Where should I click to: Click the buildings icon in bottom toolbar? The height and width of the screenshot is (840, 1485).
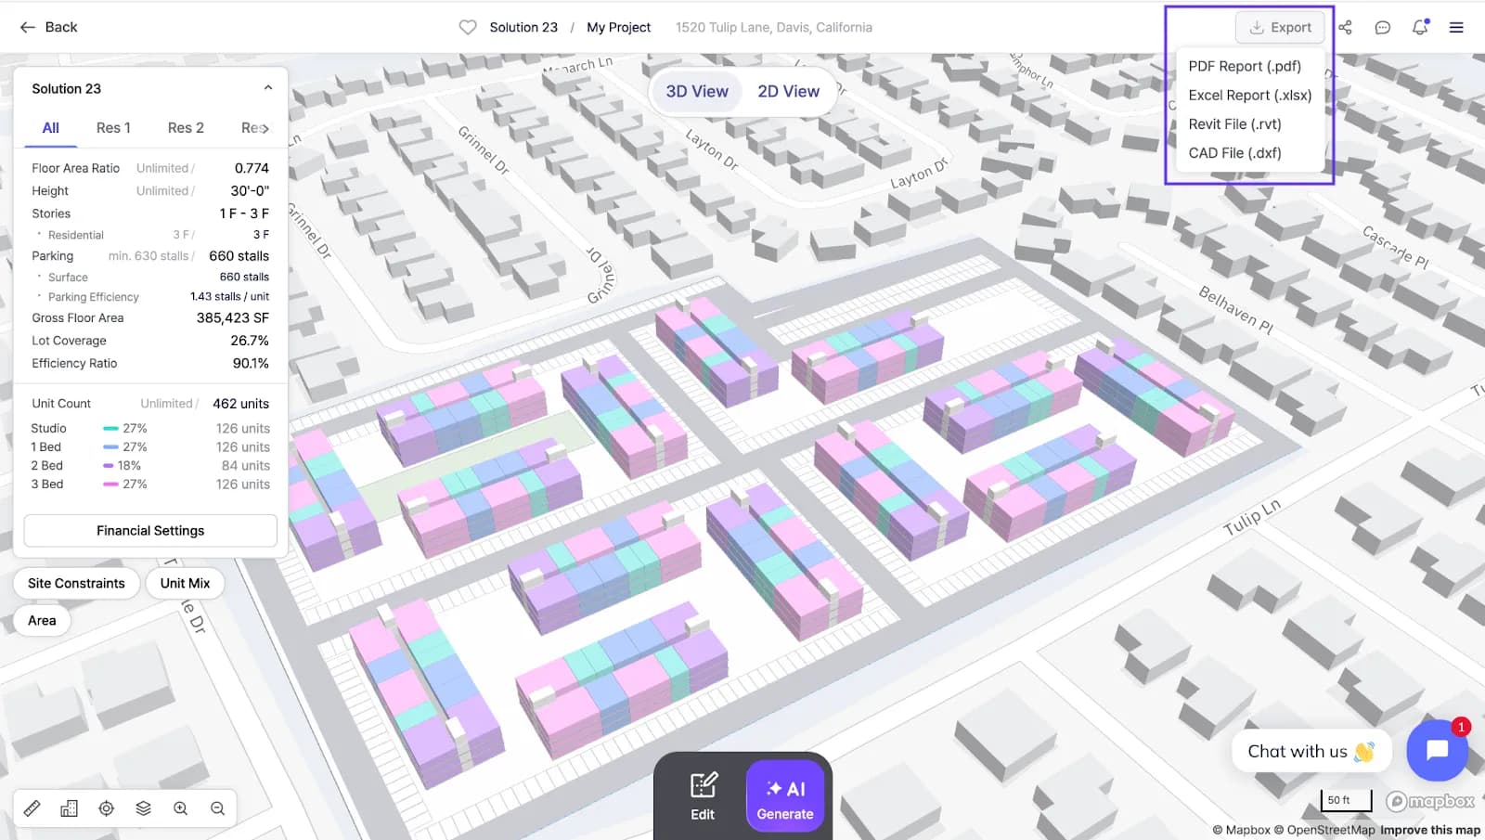(70, 808)
